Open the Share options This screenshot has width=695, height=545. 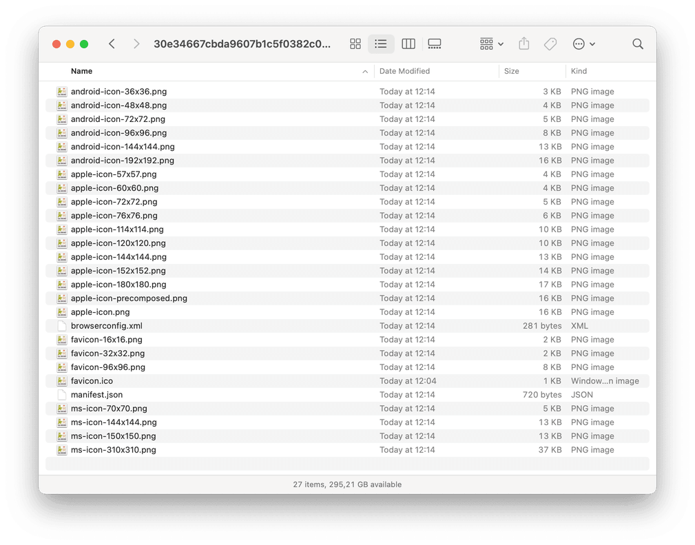point(523,43)
